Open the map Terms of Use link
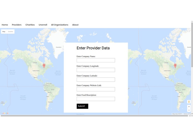193x137 pixels. (x=187, y=114)
